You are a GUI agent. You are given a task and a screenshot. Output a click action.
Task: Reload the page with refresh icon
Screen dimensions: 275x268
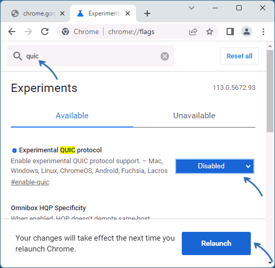[x=45, y=32]
